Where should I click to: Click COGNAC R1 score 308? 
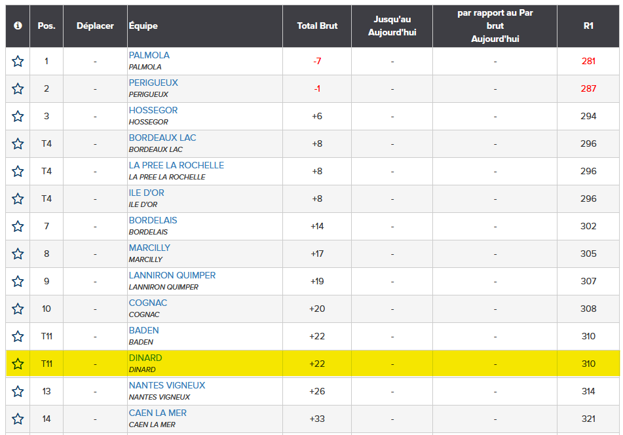588,309
